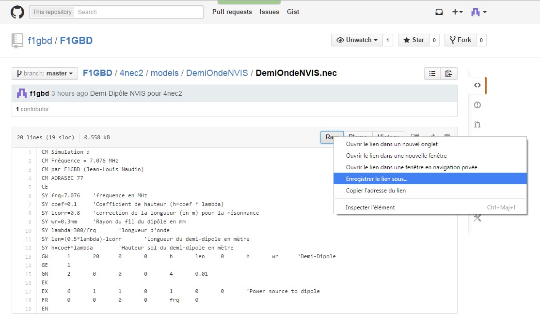Click the repository book icon
Image resolution: width=540 pixels, height=325 pixels.
point(17,41)
